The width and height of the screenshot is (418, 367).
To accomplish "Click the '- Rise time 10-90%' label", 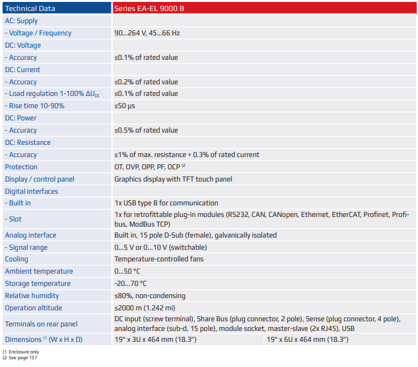I will [x=35, y=106].
